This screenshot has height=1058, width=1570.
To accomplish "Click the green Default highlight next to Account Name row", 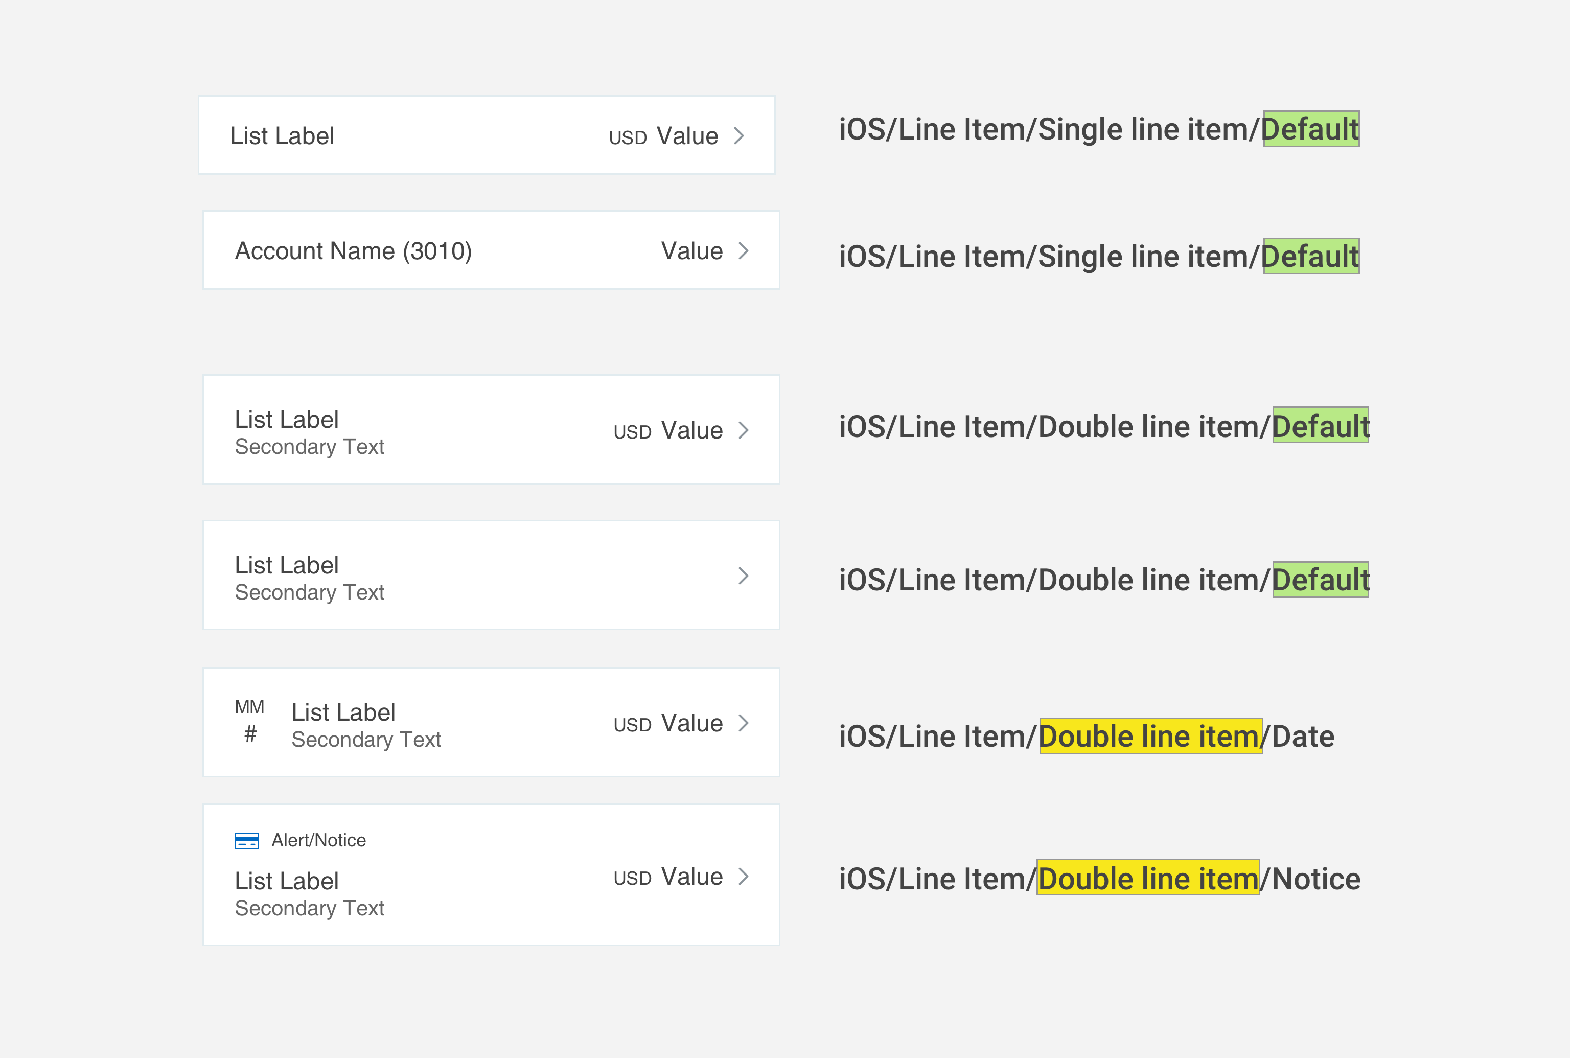I will click(x=1311, y=257).
